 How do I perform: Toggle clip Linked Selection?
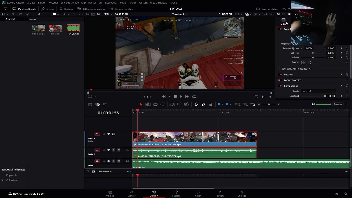[x=204, y=104]
